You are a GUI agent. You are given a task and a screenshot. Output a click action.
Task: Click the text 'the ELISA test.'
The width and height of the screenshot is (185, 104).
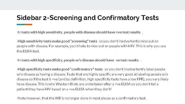tap(28, 51)
